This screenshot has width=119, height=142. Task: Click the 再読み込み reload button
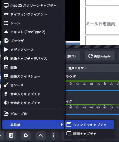[x=100, y=56]
